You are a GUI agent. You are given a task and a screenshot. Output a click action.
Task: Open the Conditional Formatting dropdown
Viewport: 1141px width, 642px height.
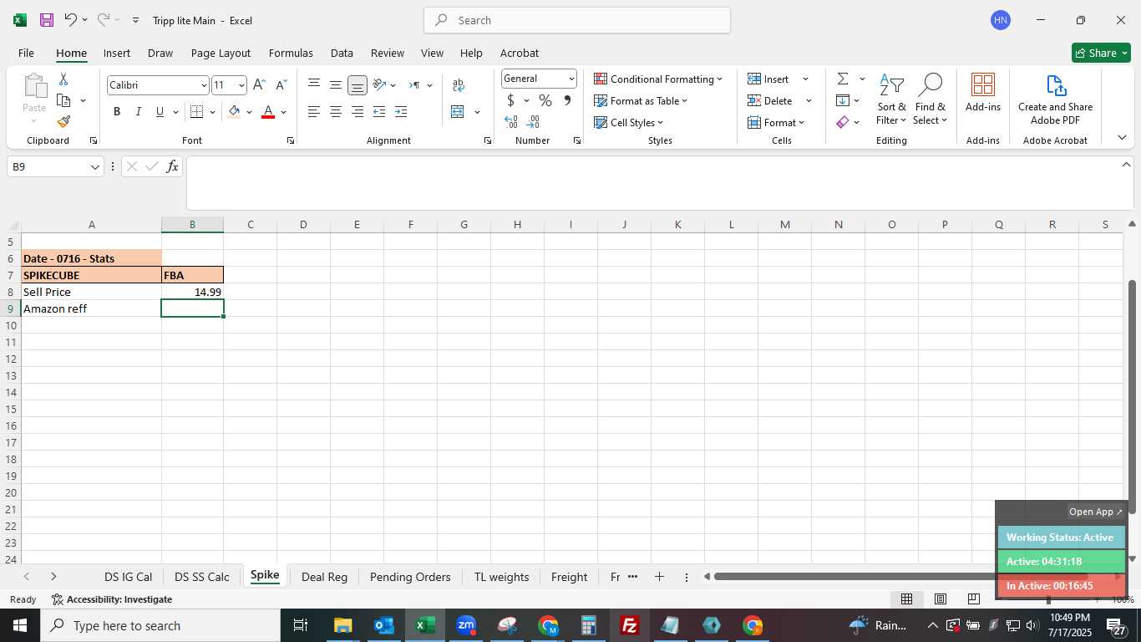tap(658, 79)
